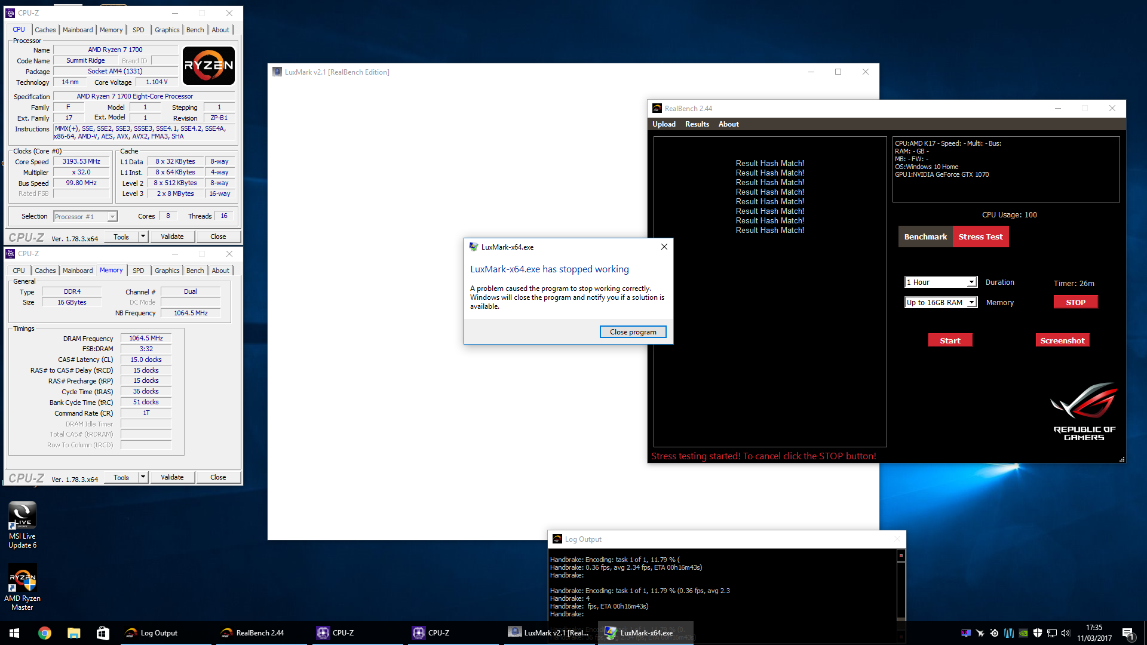
Task: Select the Benchmark mode in RealBench
Action: [x=925, y=237]
